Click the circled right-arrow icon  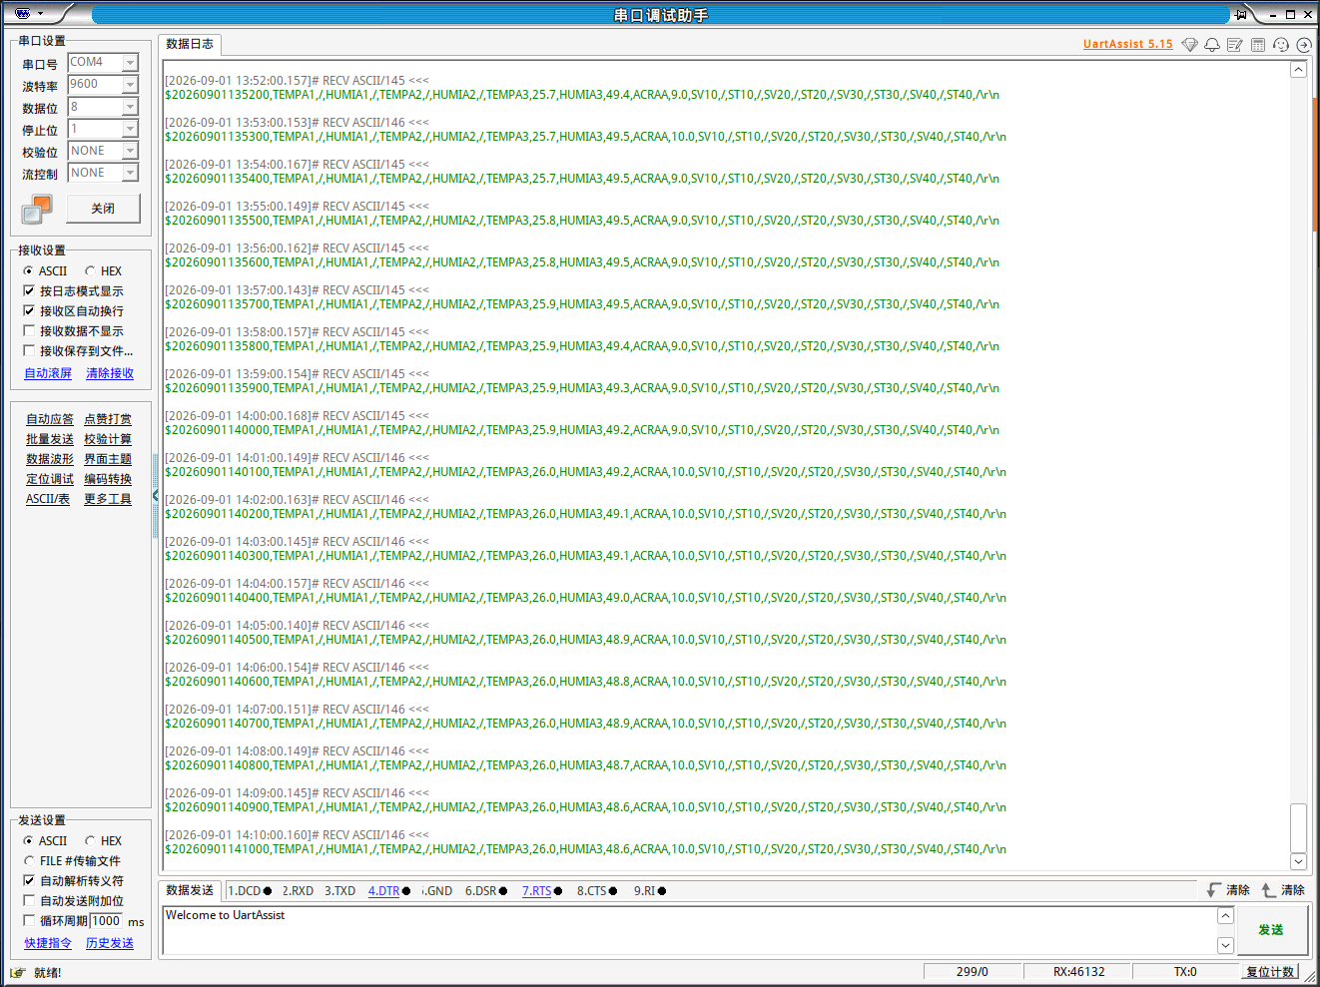(x=1304, y=45)
